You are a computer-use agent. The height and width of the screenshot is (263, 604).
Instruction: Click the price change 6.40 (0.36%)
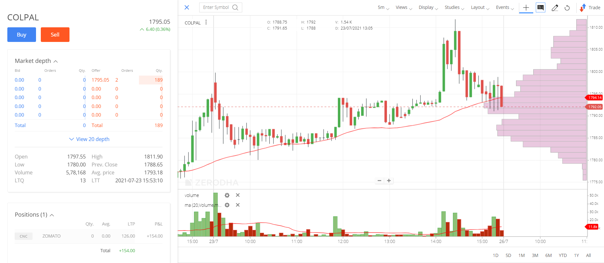click(155, 29)
